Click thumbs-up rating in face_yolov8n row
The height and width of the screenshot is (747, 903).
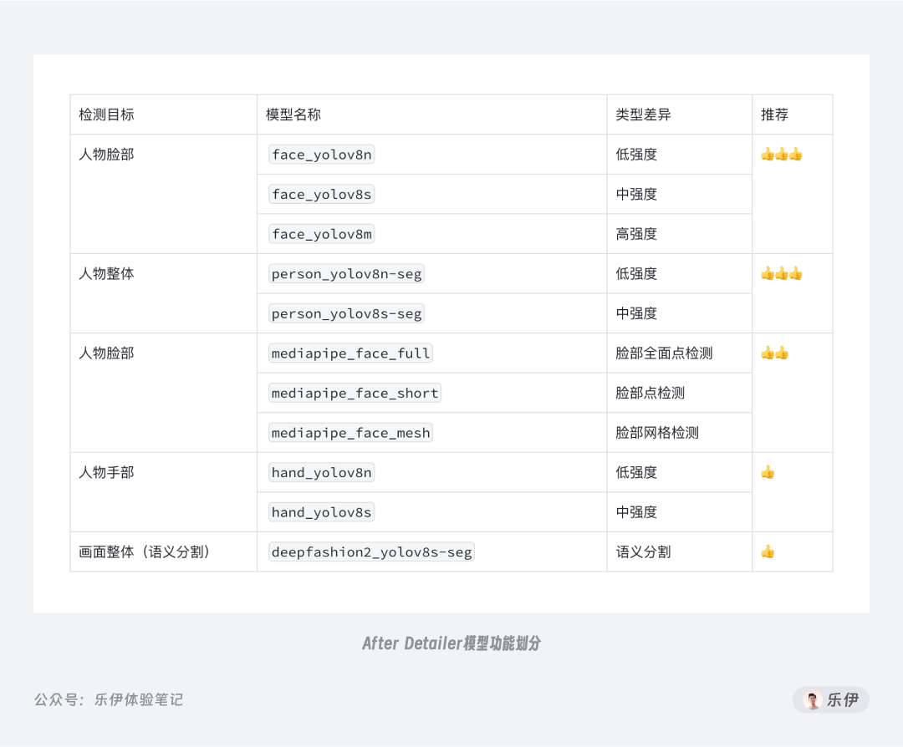click(782, 155)
